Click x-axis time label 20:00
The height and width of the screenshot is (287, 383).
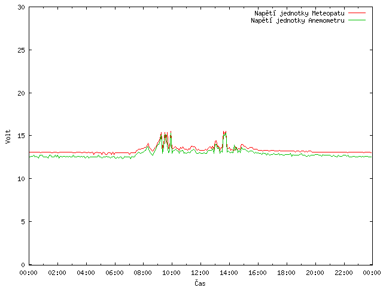click(315, 273)
